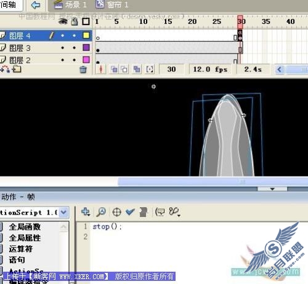Click frame 20 on the timeline ruler

pyautogui.click(x=192, y=22)
